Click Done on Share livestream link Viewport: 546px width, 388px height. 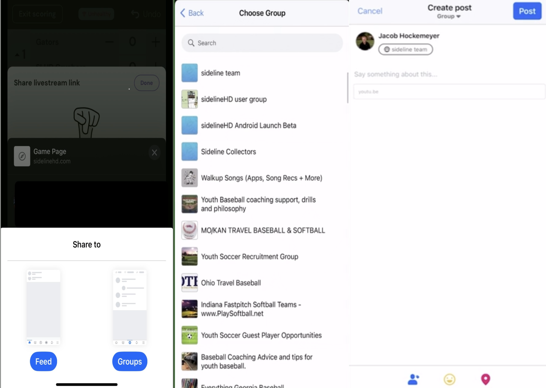147,83
